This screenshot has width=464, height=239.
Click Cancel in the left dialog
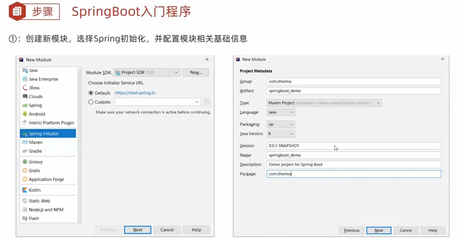pos(167,230)
